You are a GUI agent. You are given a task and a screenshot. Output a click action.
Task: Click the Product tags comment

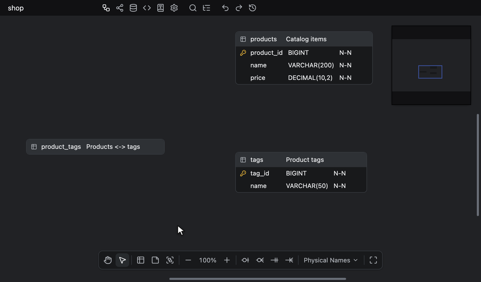click(305, 160)
